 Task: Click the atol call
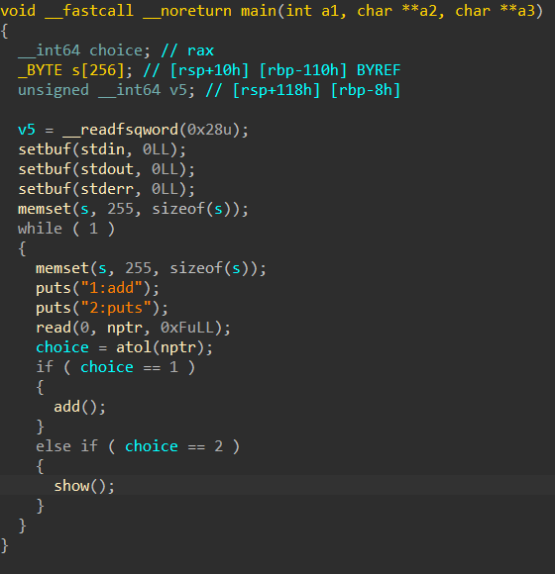coord(134,347)
